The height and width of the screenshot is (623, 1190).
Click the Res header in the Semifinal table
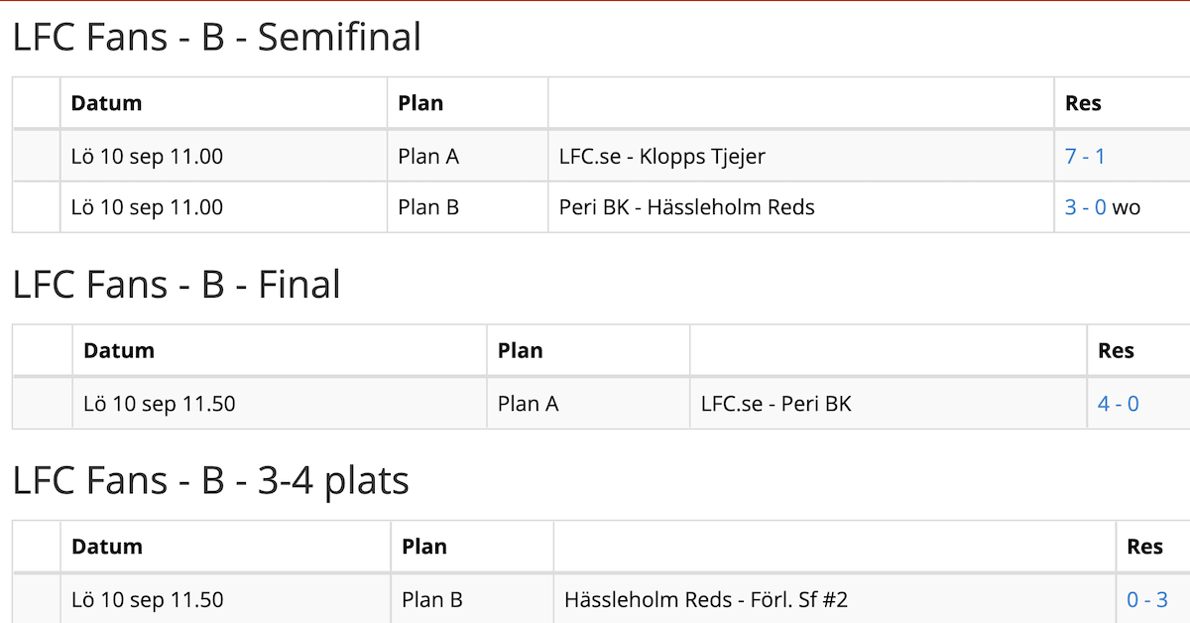coord(1083,103)
